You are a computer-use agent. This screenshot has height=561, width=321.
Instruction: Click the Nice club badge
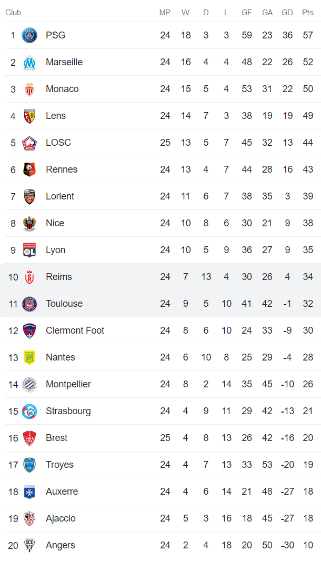(29, 223)
